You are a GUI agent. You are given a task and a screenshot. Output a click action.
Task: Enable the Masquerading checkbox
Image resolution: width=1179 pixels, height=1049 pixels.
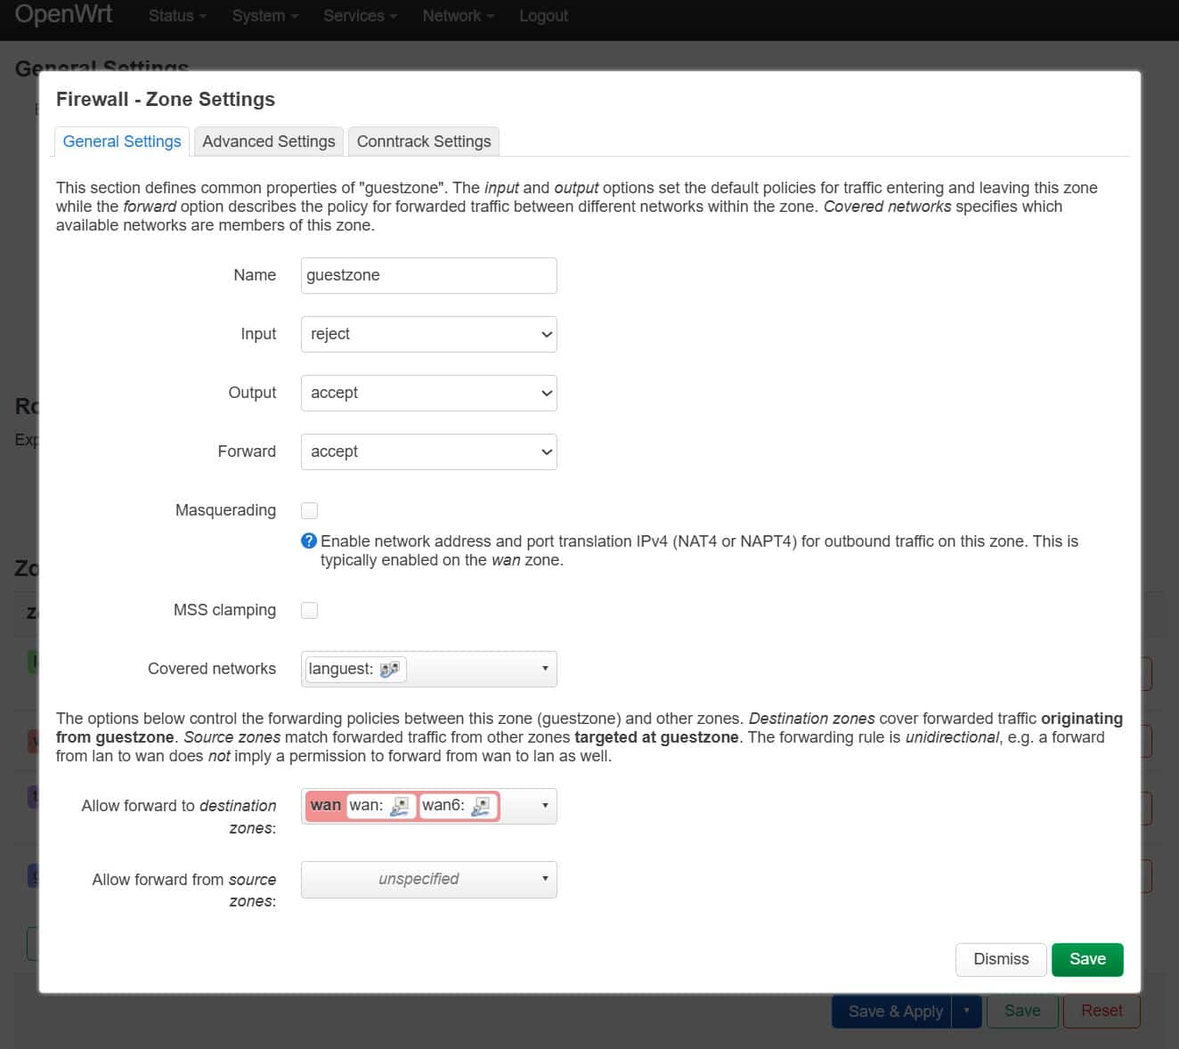click(310, 510)
